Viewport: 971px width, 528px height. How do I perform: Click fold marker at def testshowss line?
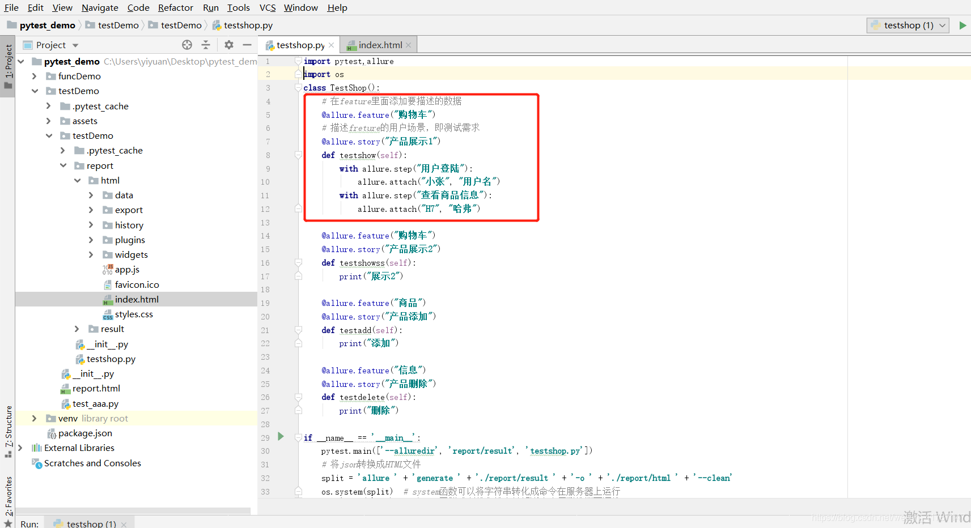click(x=298, y=263)
